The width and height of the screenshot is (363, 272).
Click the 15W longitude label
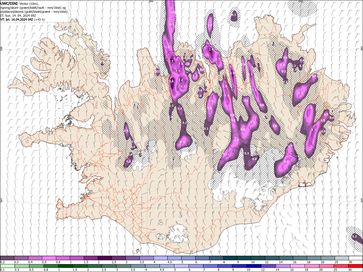click(301, 1)
